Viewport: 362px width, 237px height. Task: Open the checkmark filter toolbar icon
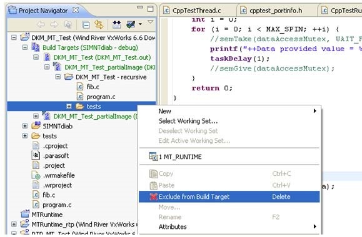131,24
